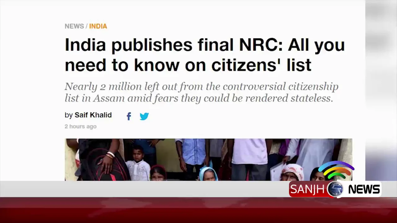397x223 pixels.
Task: Select the red SANJH label
Action: tap(307, 189)
